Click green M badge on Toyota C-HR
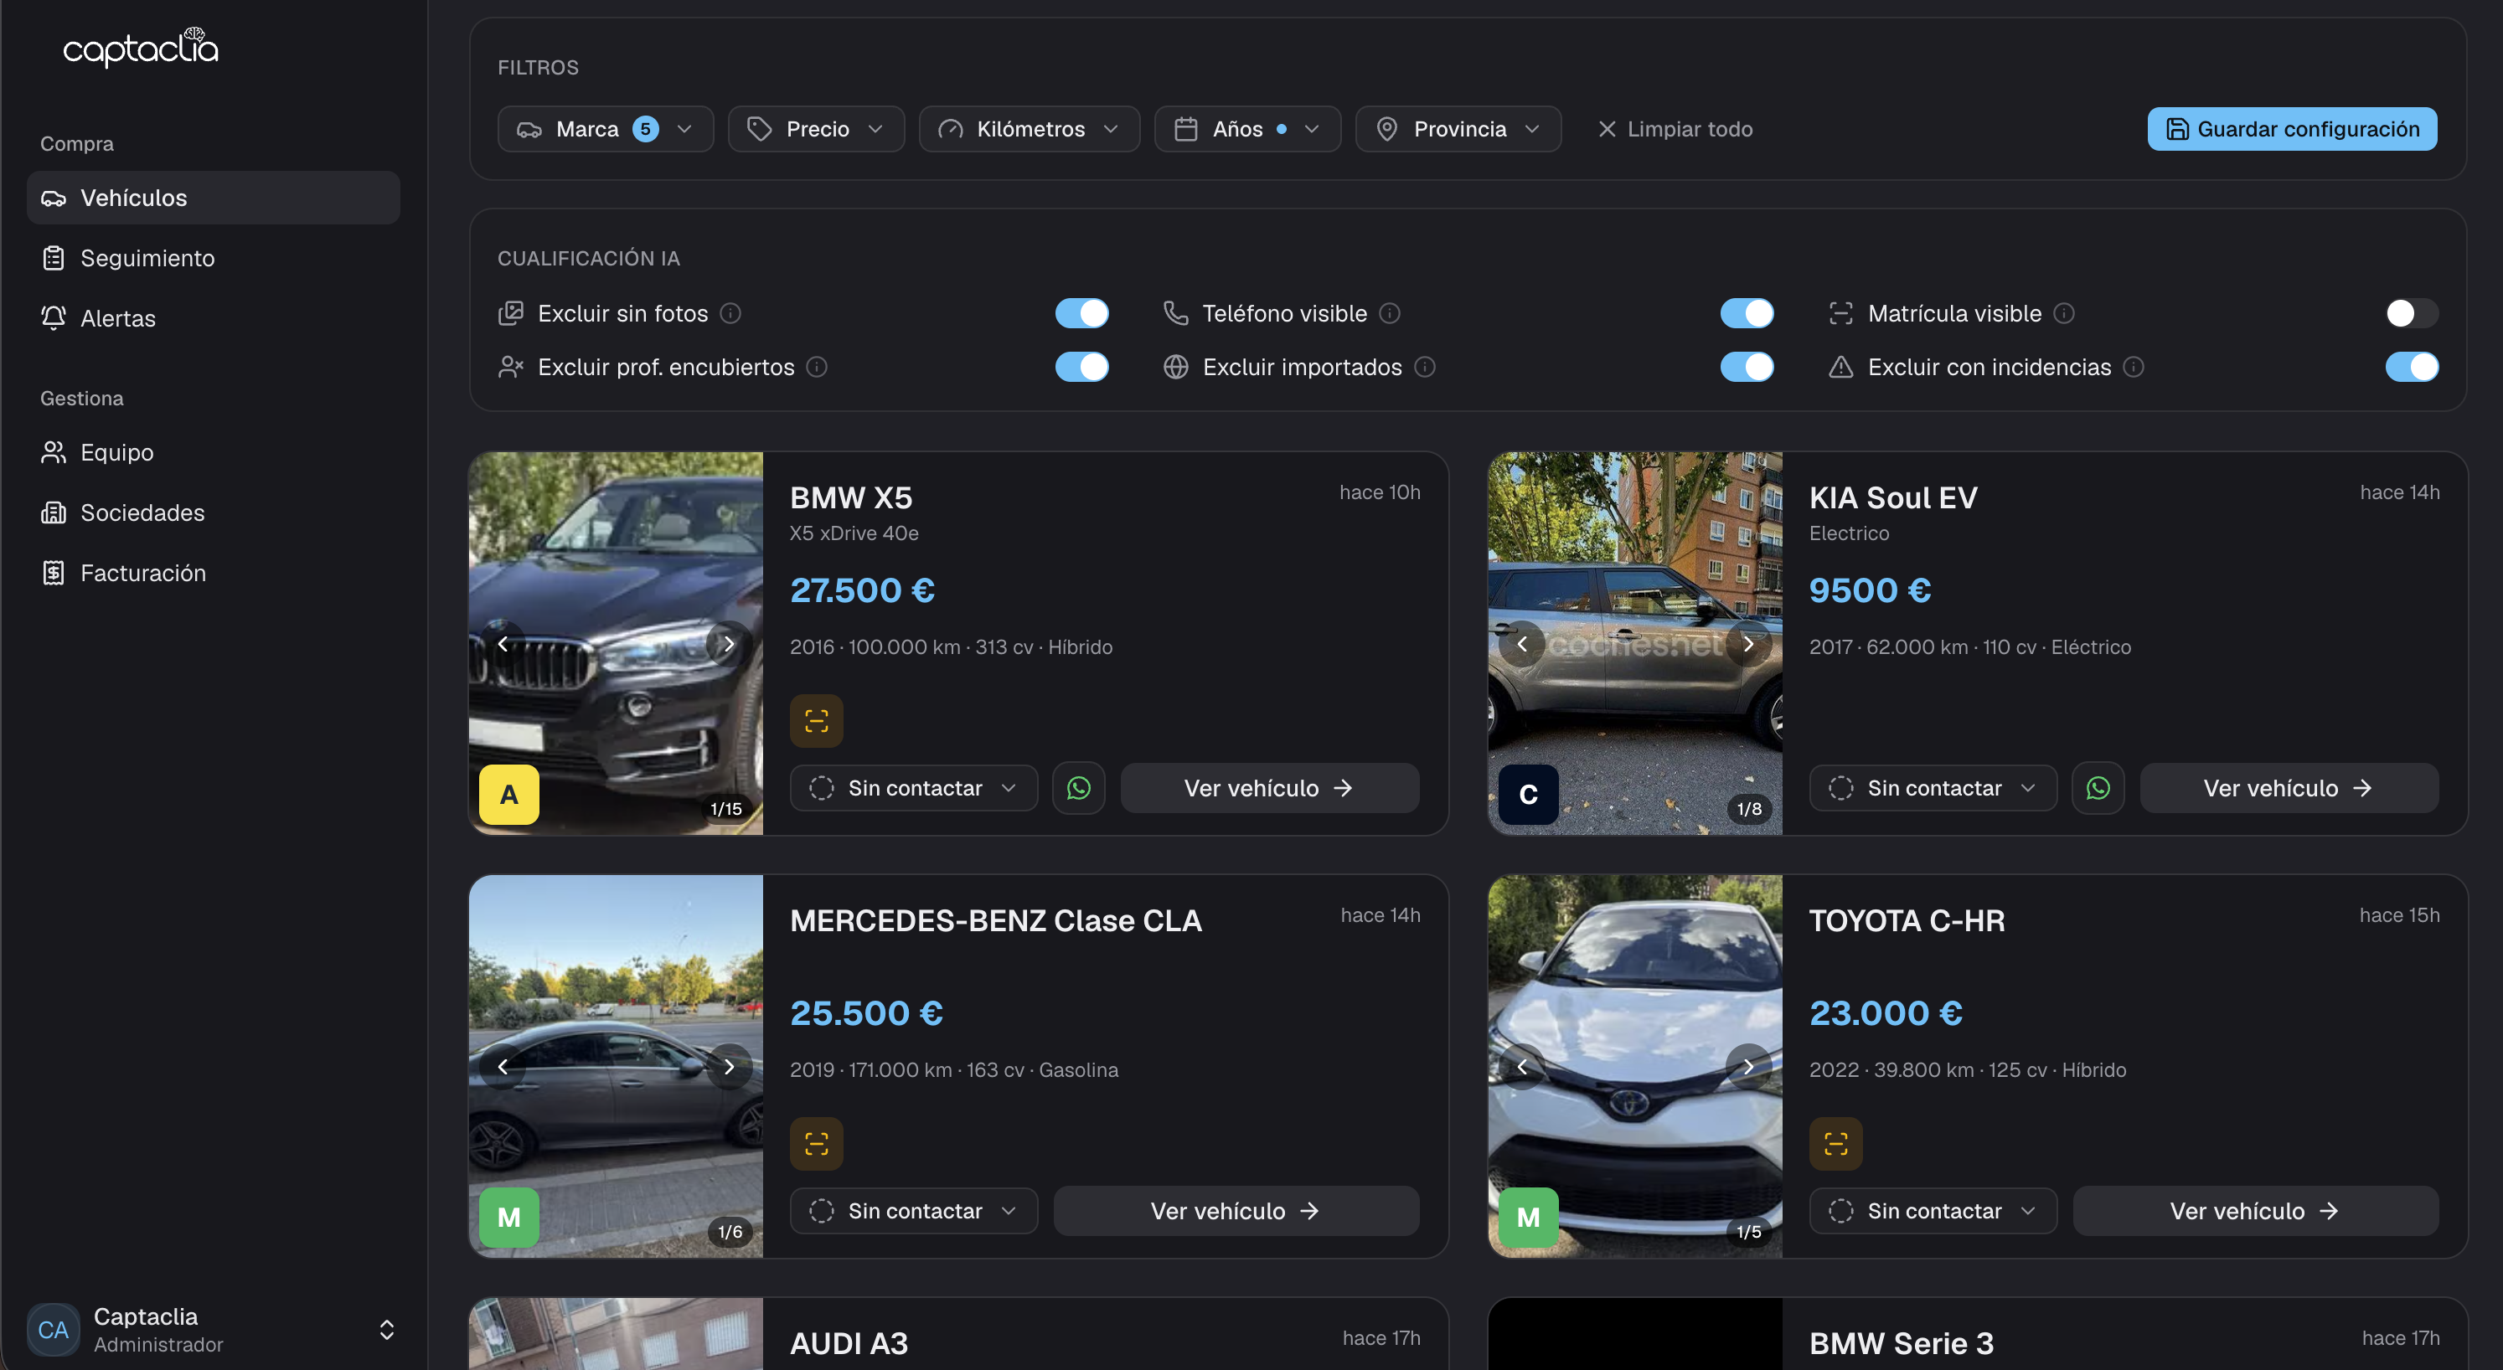 pos(1529,1218)
